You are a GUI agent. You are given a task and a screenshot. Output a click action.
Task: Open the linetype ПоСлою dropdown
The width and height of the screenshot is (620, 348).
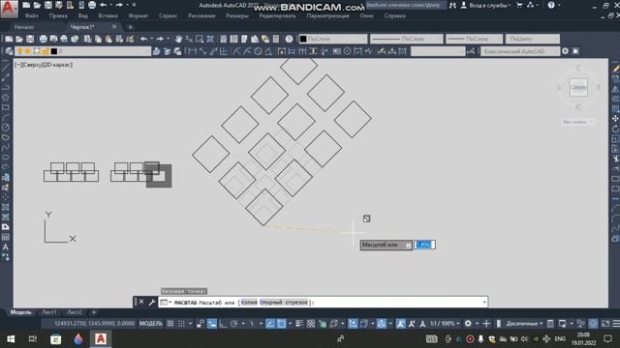click(x=407, y=39)
